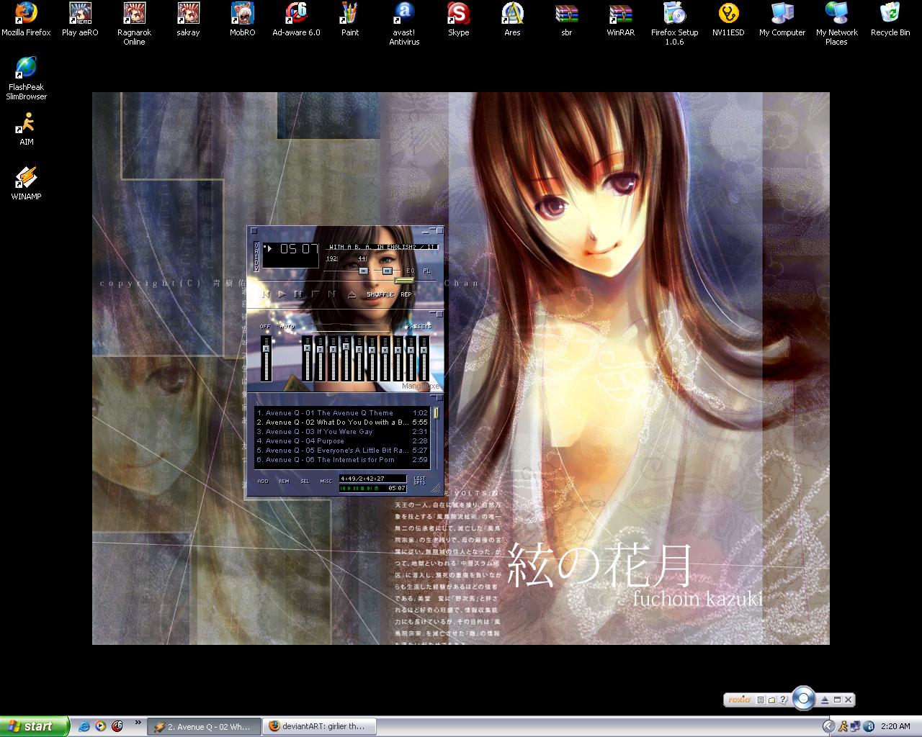Screen dimensions: 922x737
Task: Open the equalizer PRESETS menu
Action: tap(419, 326)
